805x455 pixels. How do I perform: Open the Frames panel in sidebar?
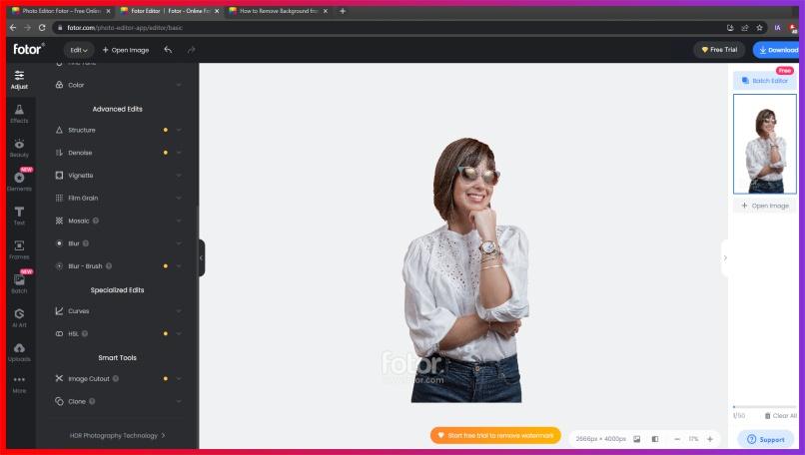[19, 249]
